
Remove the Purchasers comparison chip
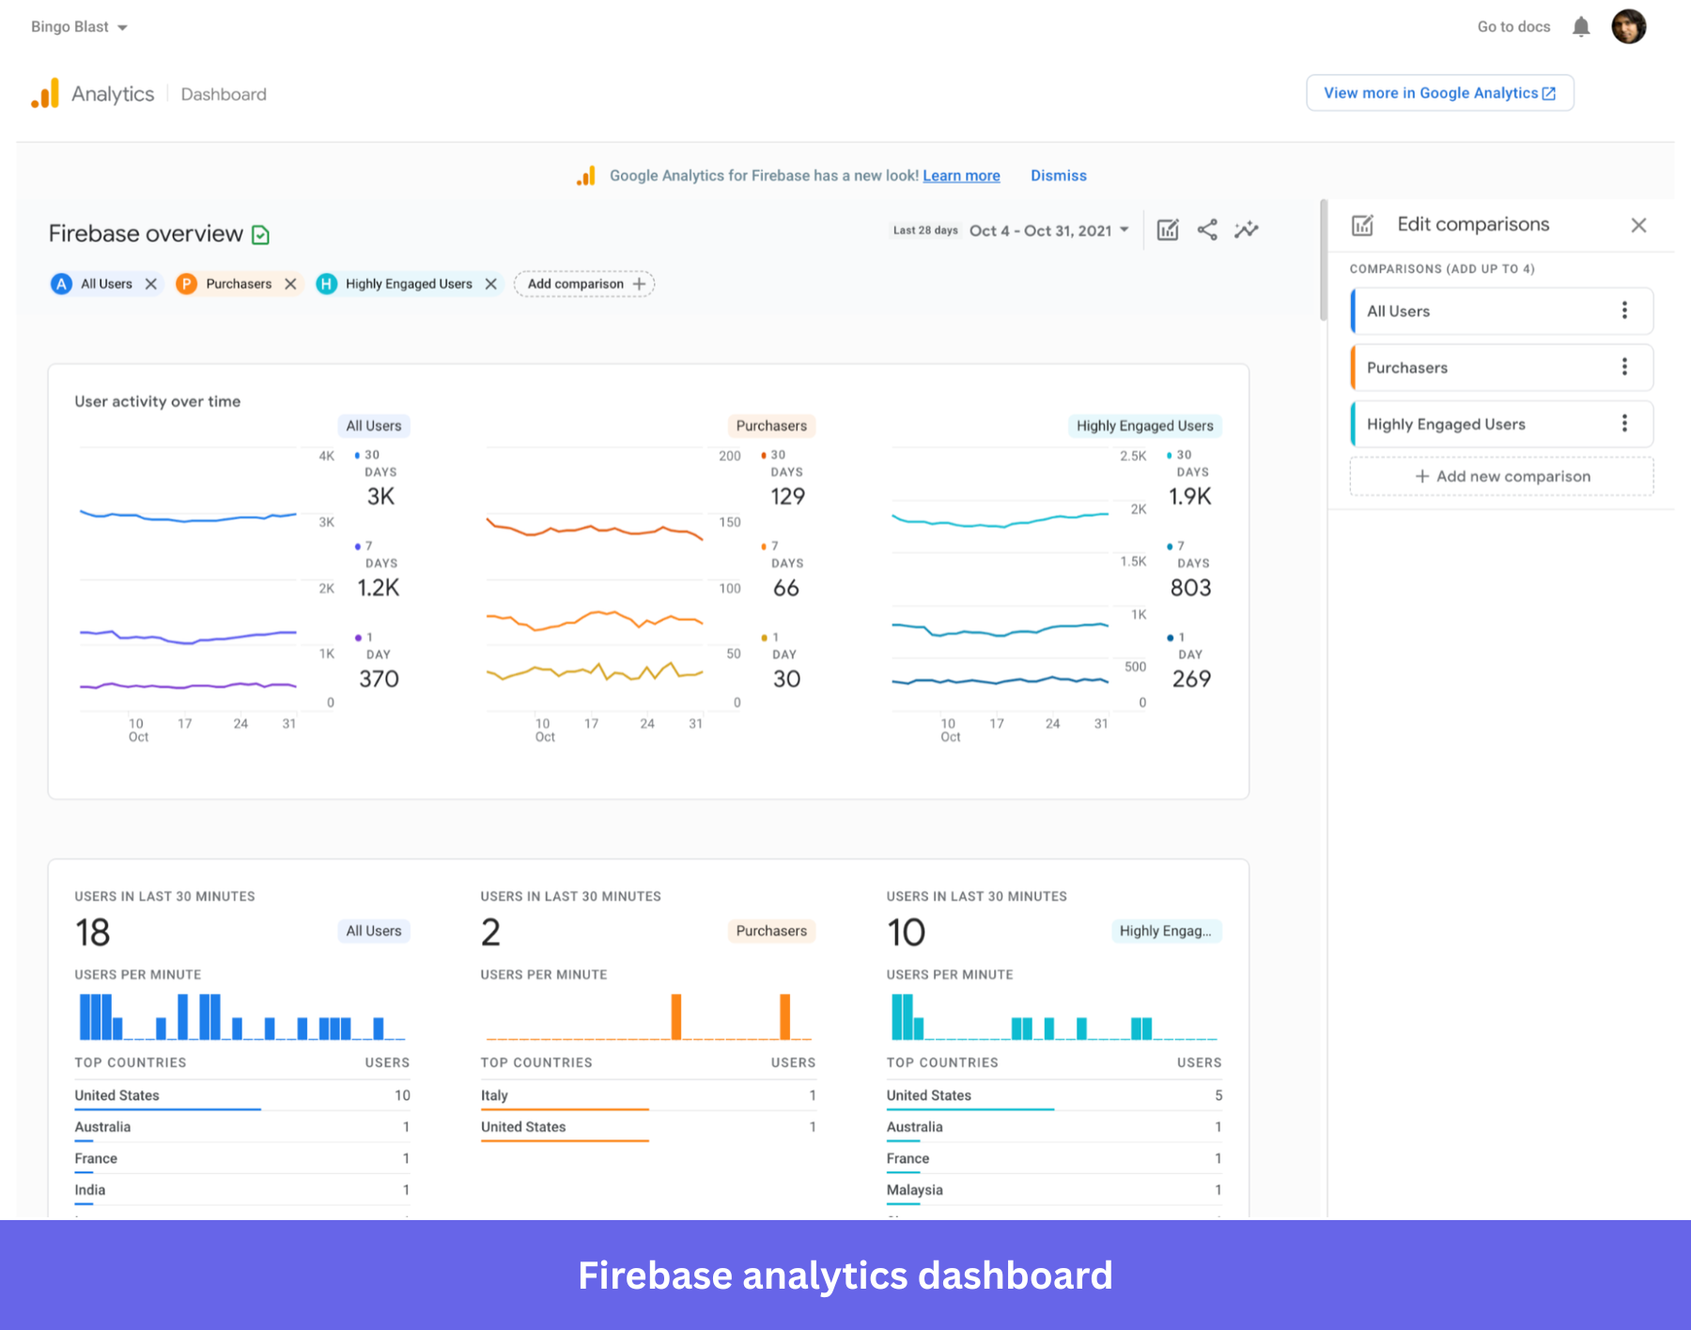(290, 284)
